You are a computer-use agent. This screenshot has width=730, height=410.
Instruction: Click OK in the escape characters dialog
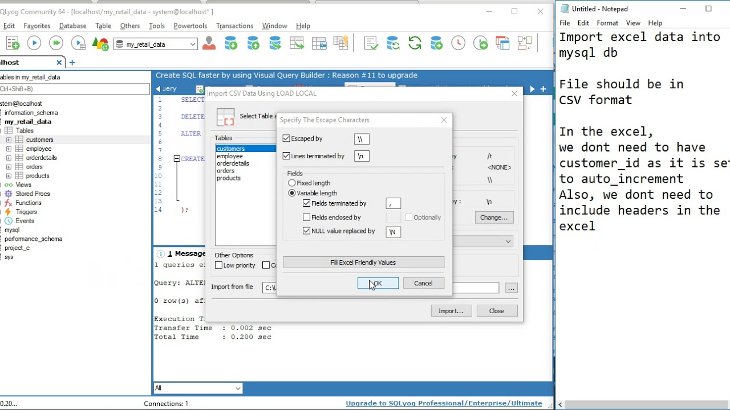[378, 284]
